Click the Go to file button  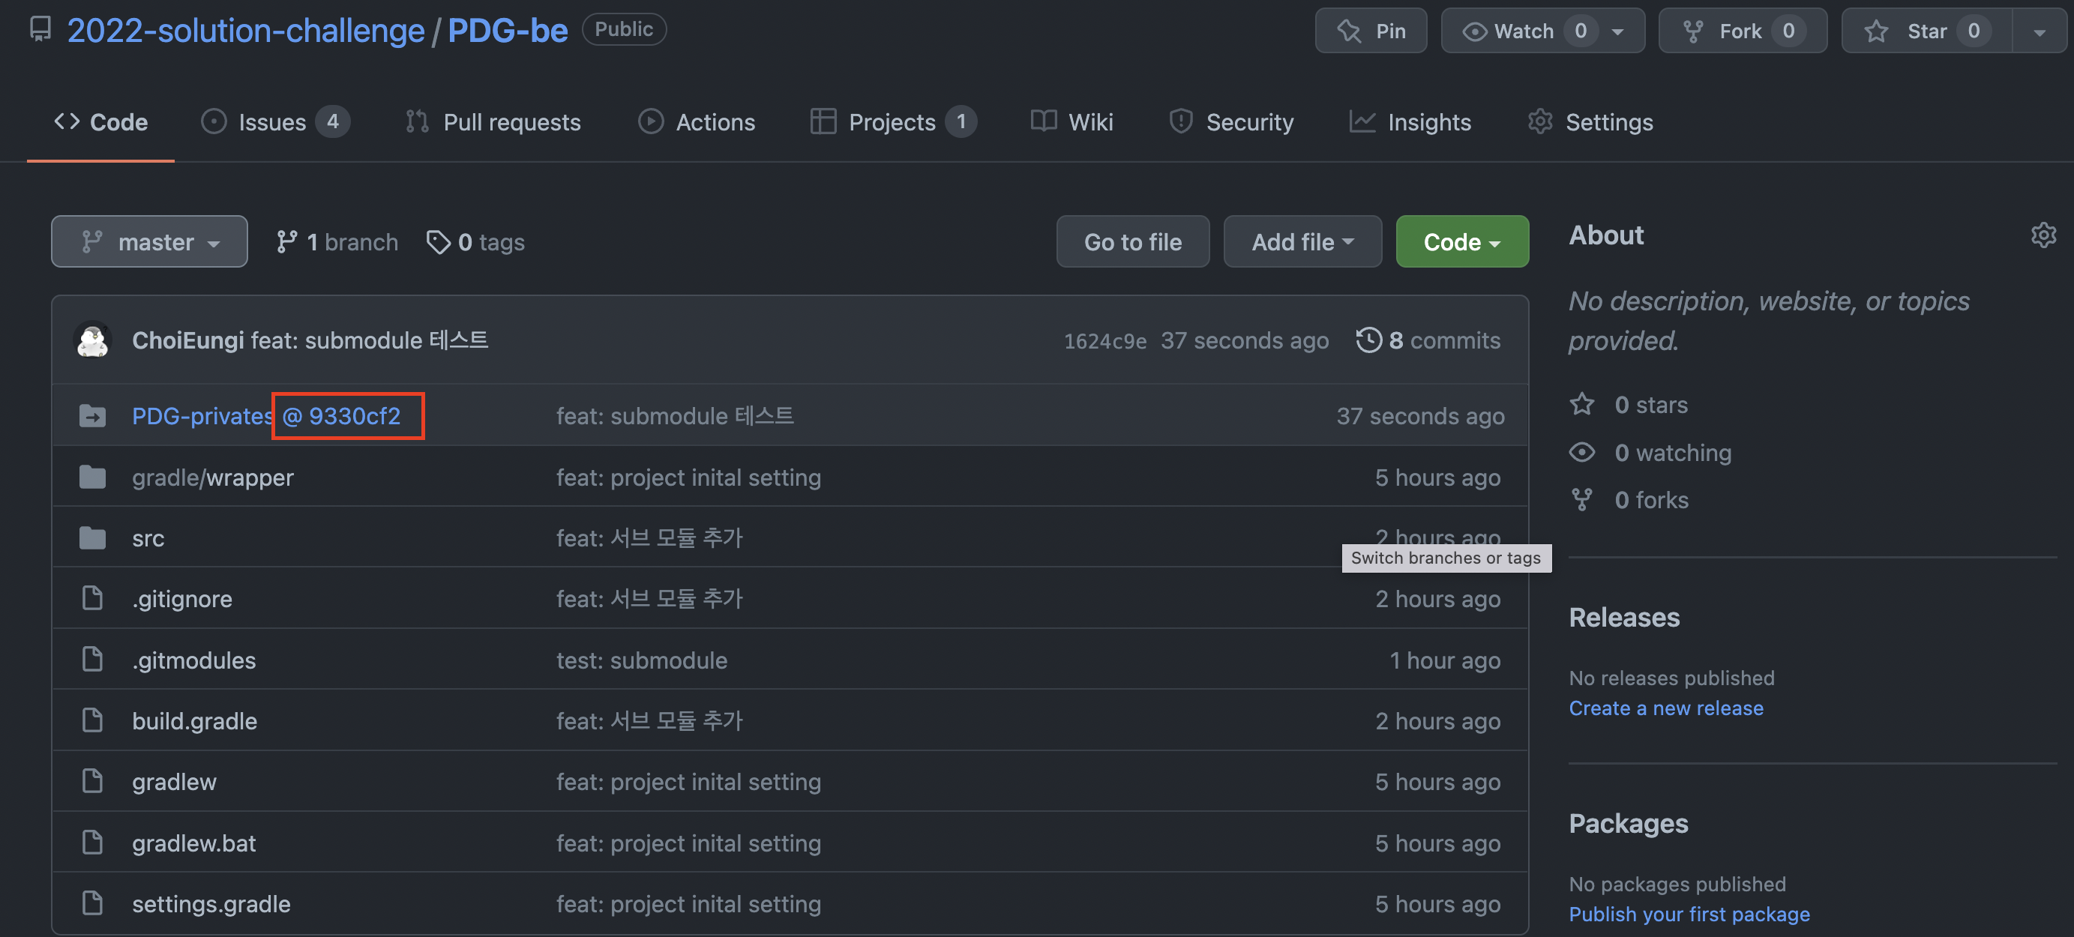coord(1132,242)
